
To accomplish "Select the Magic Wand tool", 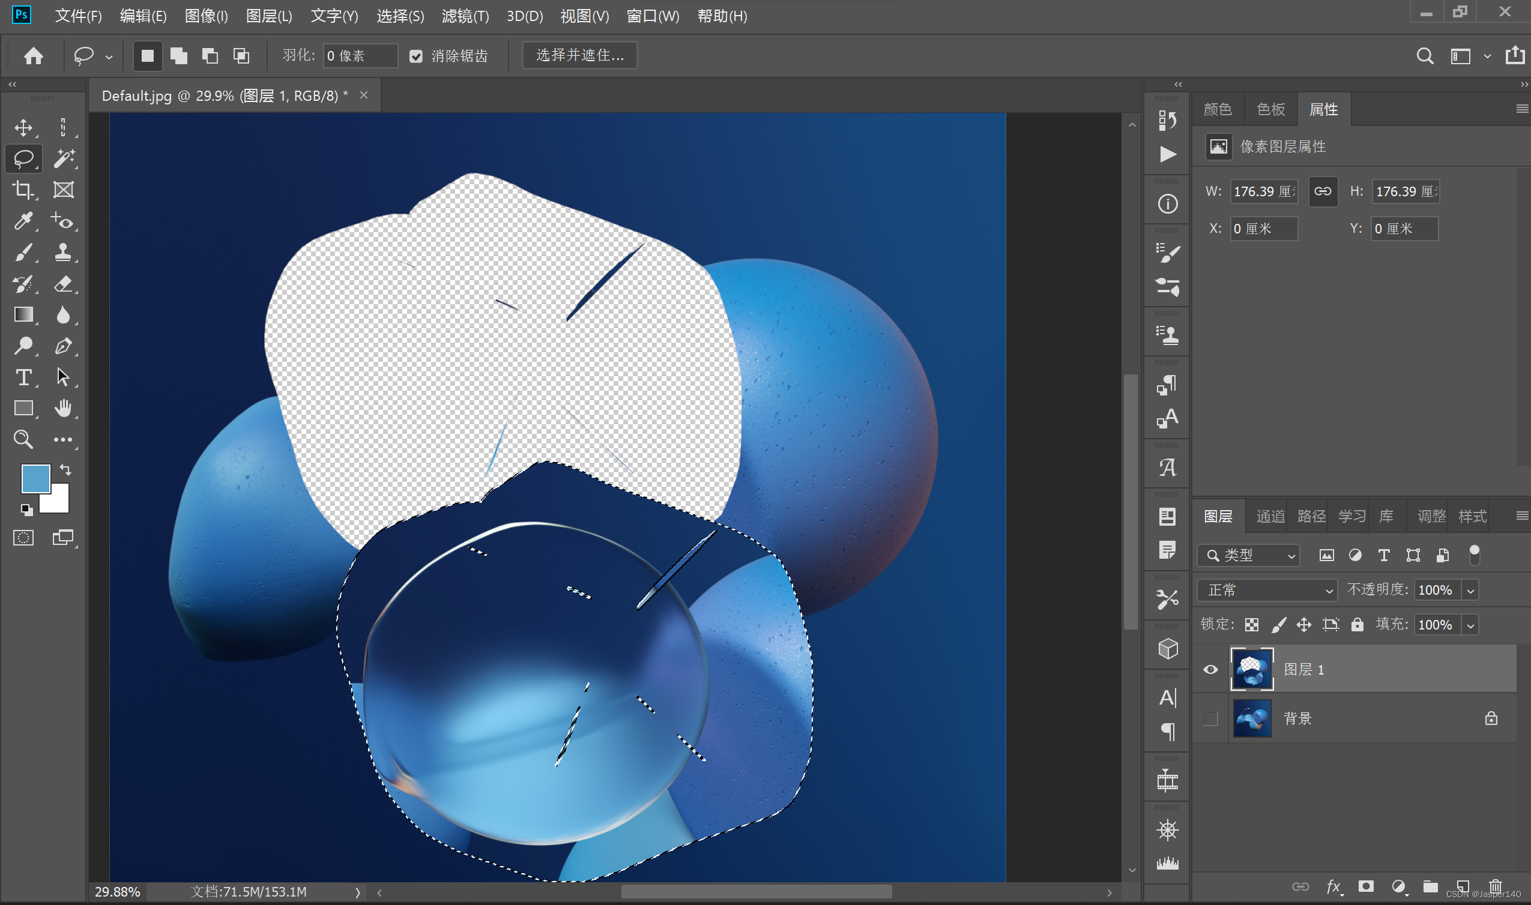I will (x=64, y=158).
